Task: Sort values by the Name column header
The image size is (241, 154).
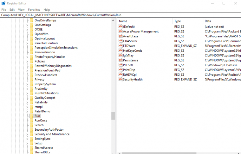Action: (x=145, y=21)
